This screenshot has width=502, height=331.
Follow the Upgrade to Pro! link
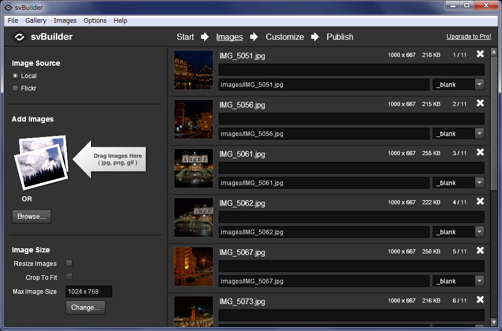pyautogui.click(x=468, y=37)
